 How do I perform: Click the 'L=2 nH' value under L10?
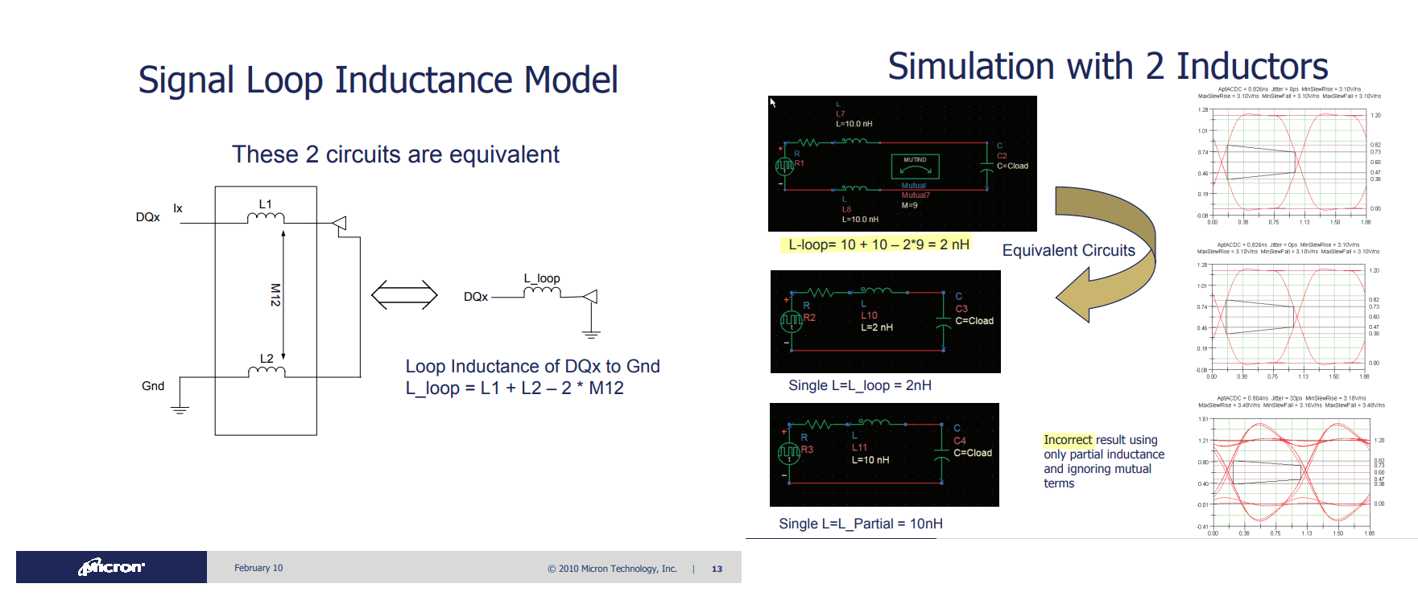point(877,327)
